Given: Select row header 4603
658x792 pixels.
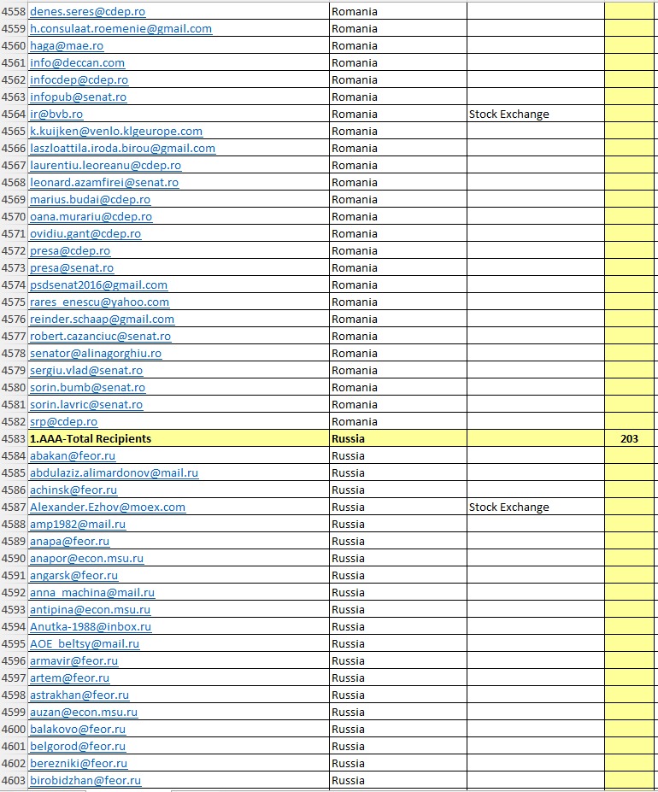Looking at the screenshot, I should tap(14, 782).
